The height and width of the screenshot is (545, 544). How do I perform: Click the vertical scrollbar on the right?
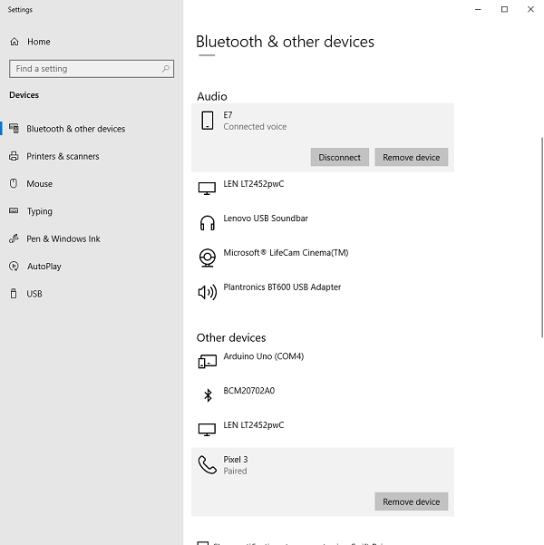[540, 227]
